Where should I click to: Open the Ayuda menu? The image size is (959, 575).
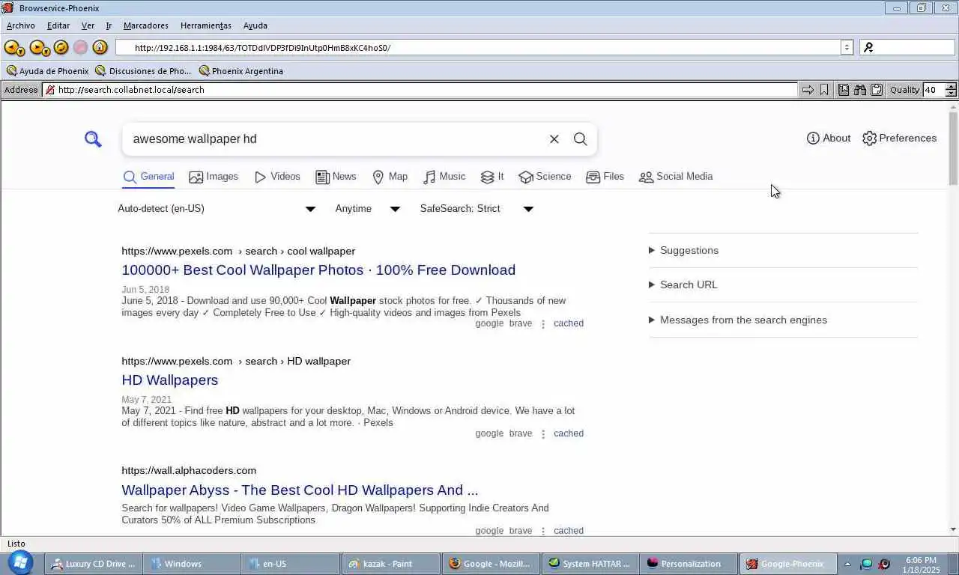pos(255,25)
